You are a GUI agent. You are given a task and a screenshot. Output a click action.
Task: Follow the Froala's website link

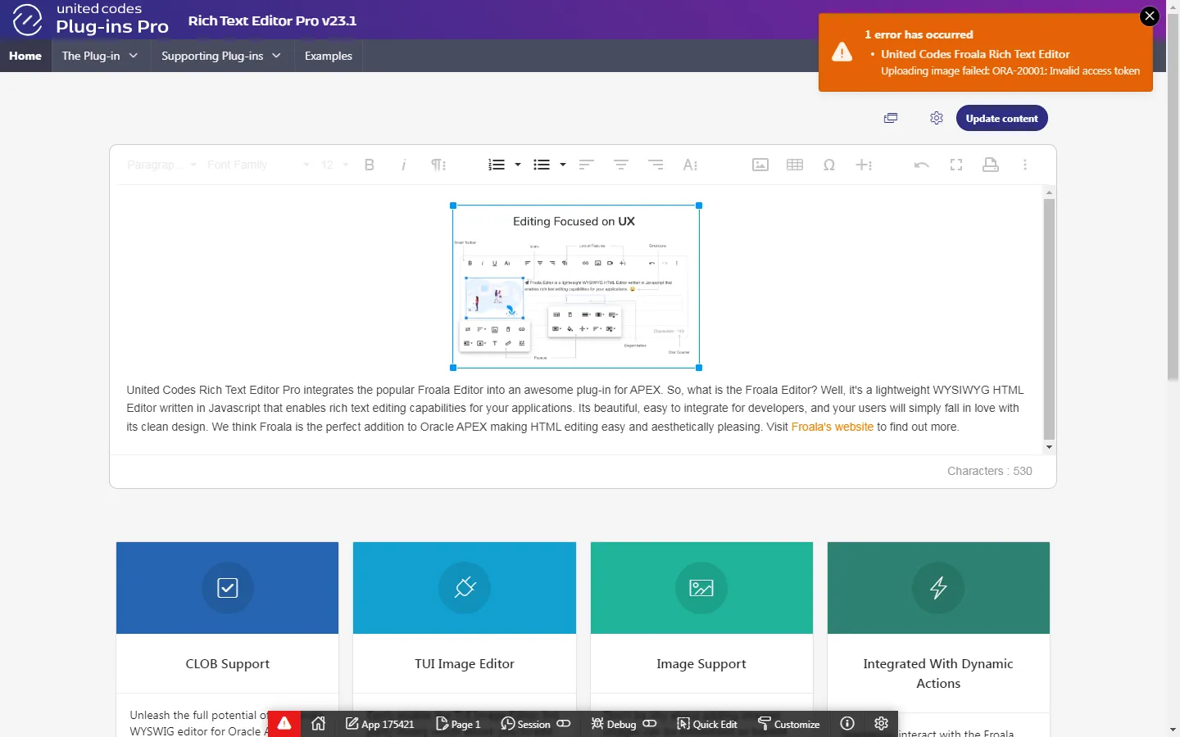point(832,427)
